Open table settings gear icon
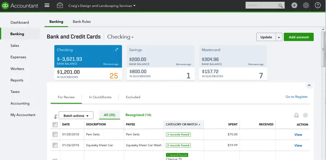This screenshot has height=160, width=326. point(306,115)
